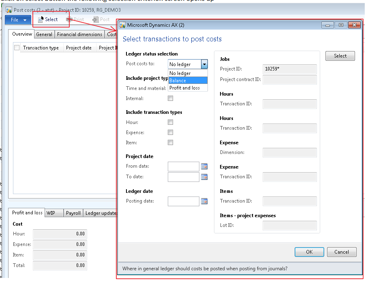Pick Profit and loss ledger option

click(x=188, y=88)
